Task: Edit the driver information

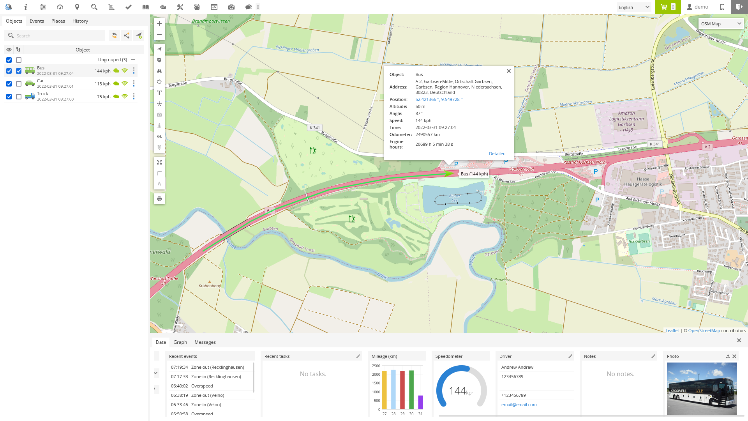Action: point(570,356)
